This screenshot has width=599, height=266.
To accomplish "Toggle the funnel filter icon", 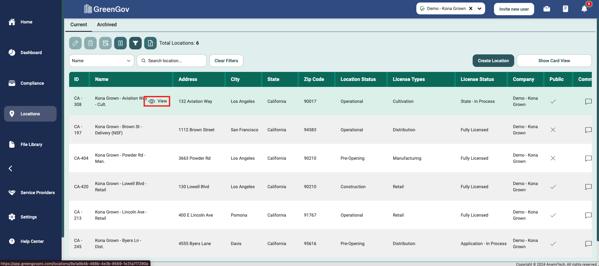I will [x=135, y=43].
